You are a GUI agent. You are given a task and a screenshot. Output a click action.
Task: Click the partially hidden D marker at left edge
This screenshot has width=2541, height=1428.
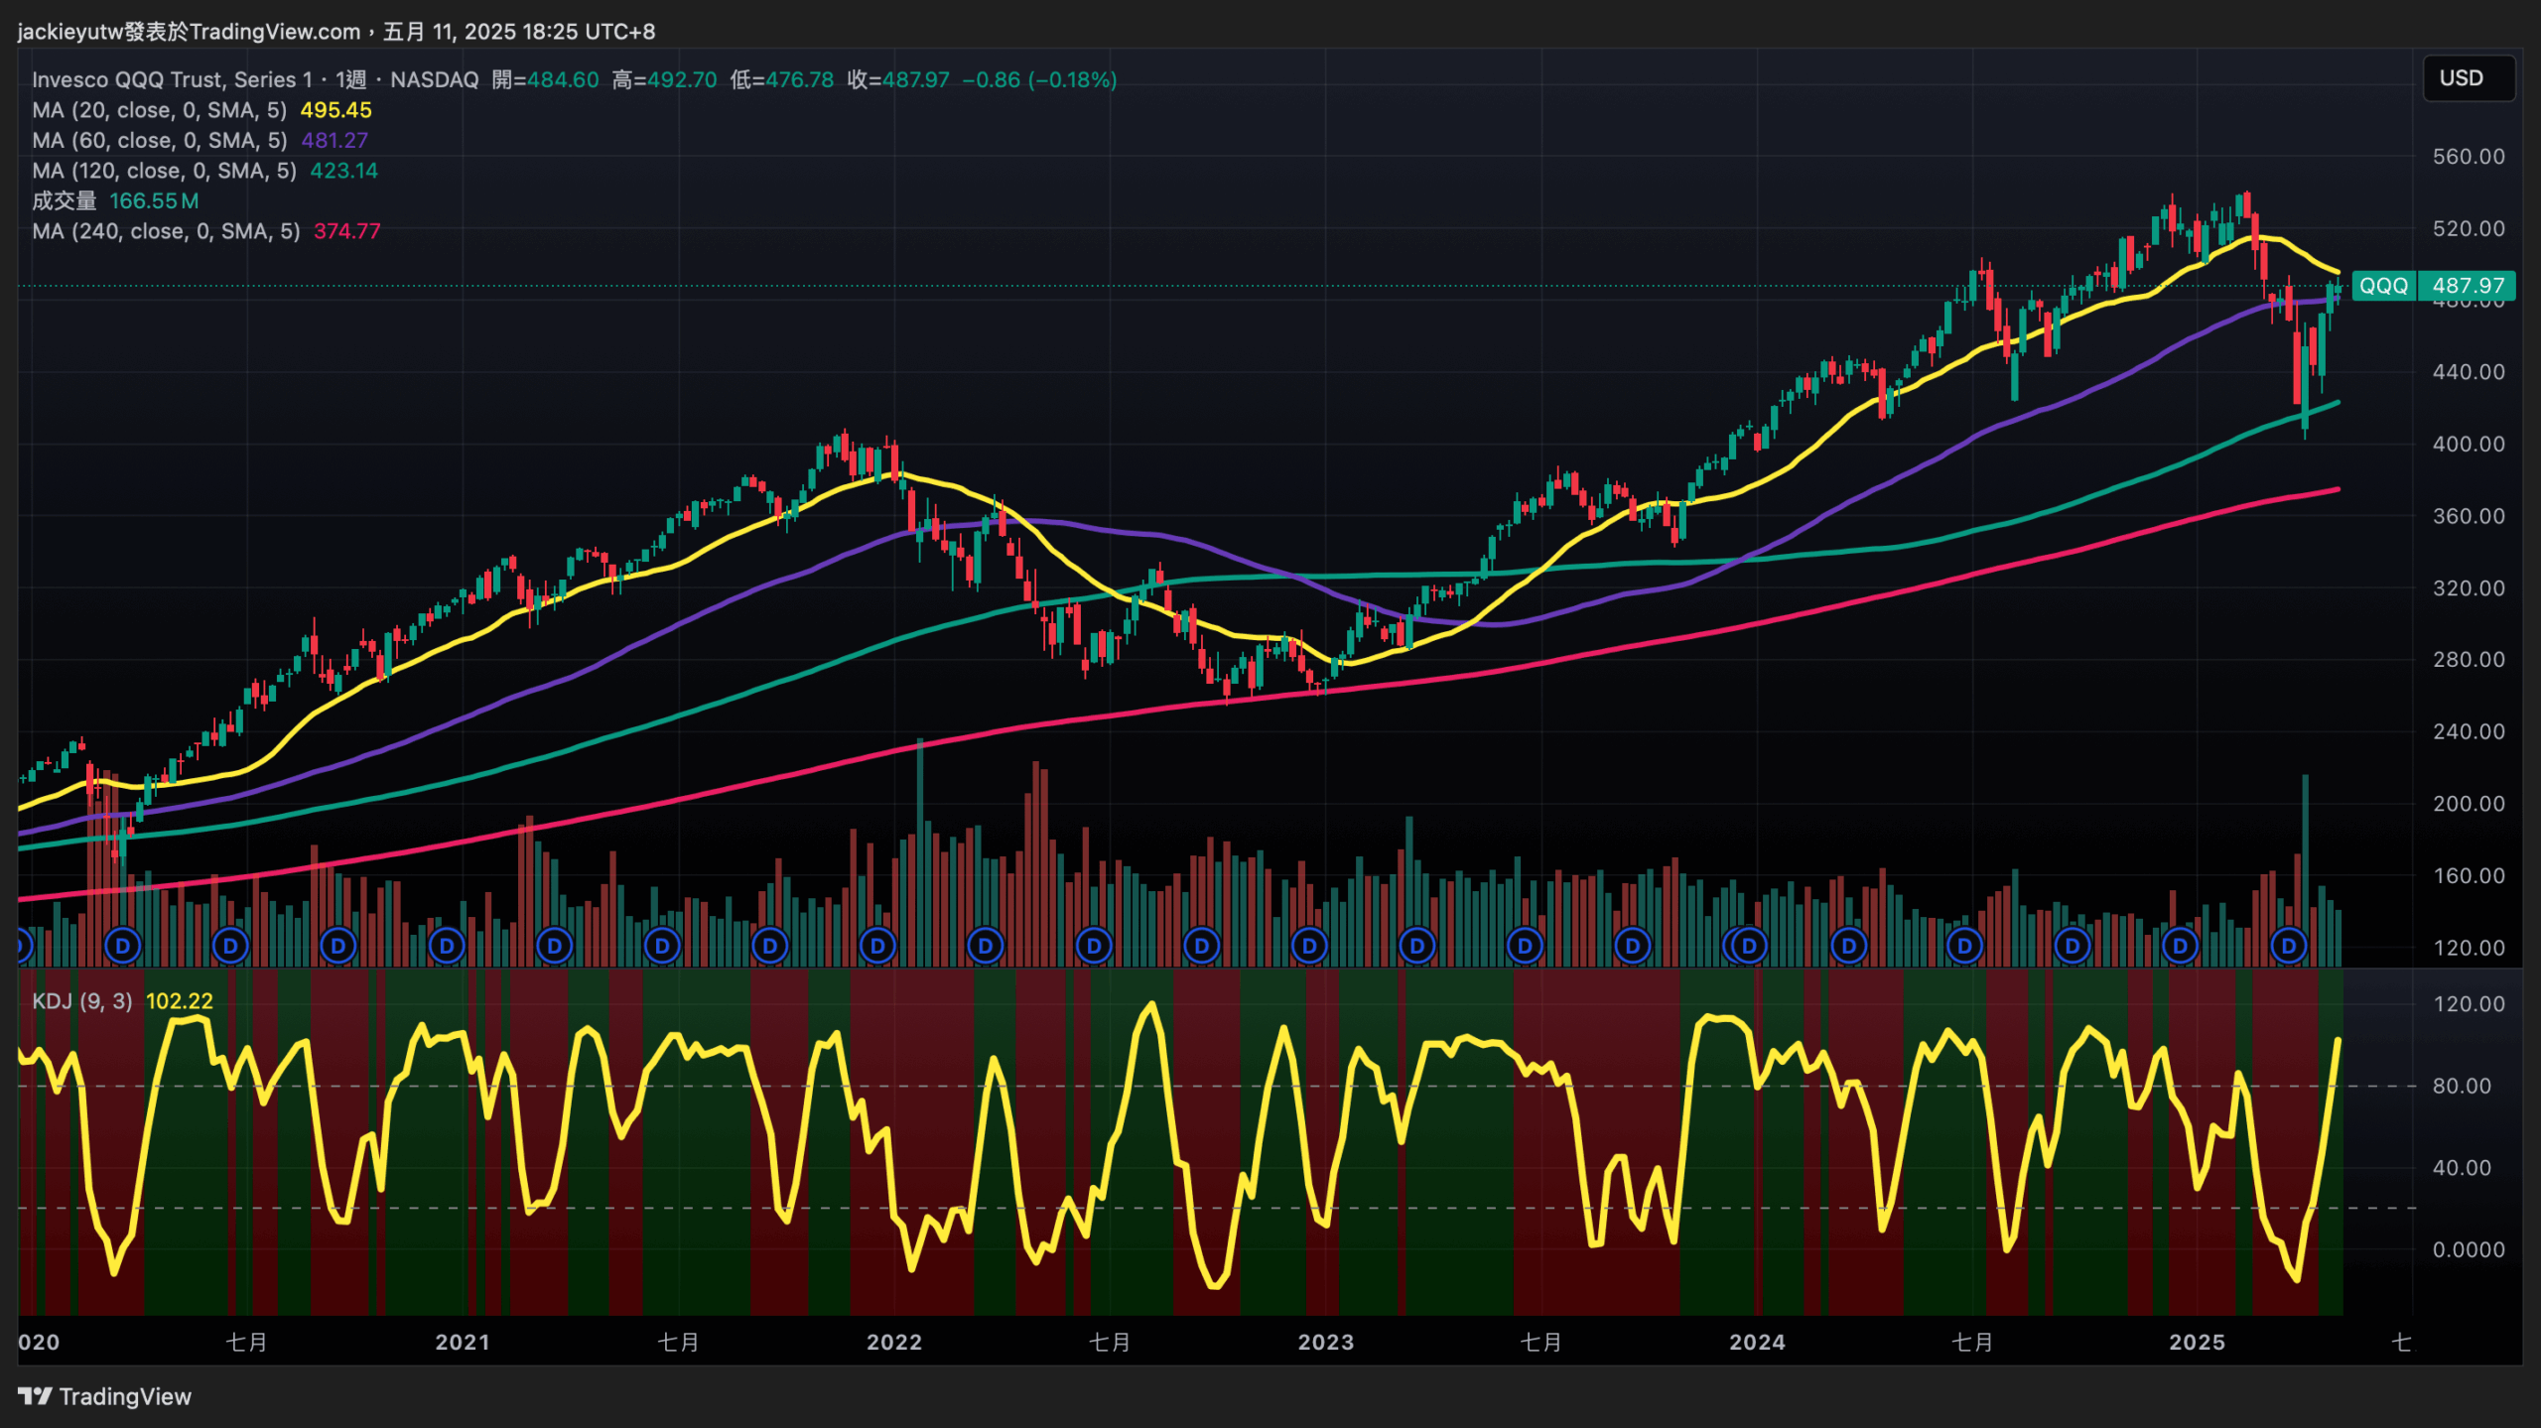tap(24, 946)
